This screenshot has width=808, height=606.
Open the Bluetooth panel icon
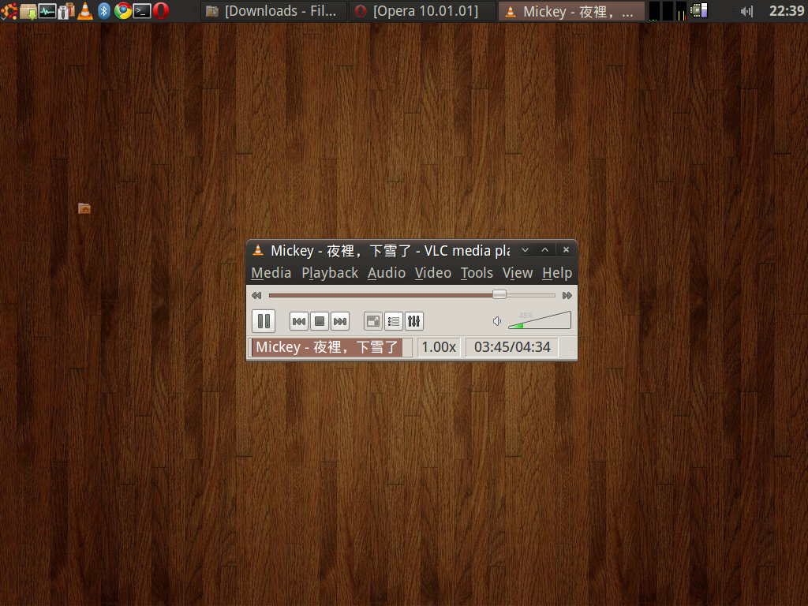(104, 11)
